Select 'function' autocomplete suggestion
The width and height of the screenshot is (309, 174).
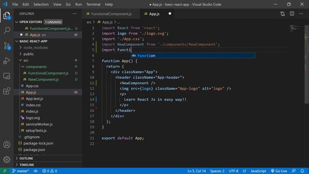(x=193, y=56)
